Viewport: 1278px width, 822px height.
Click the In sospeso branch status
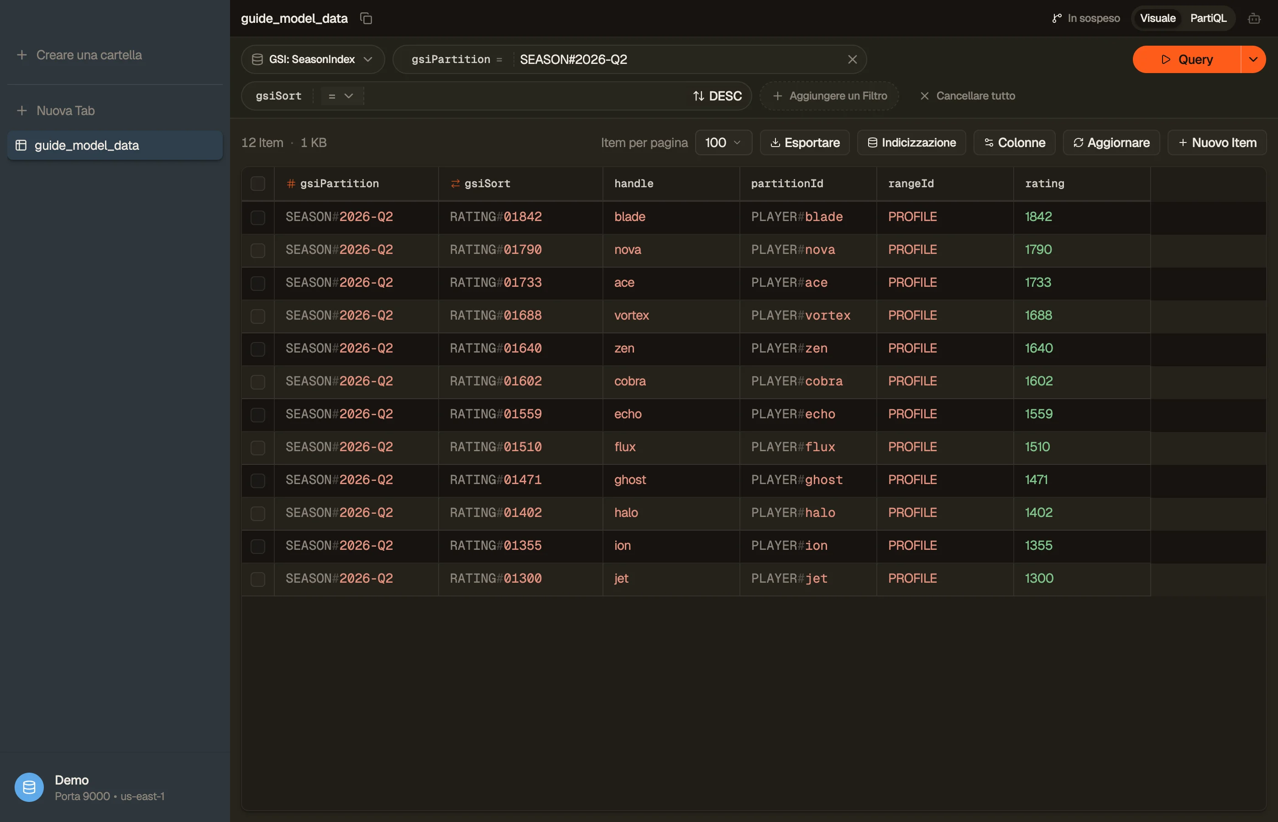point(1085,18)
